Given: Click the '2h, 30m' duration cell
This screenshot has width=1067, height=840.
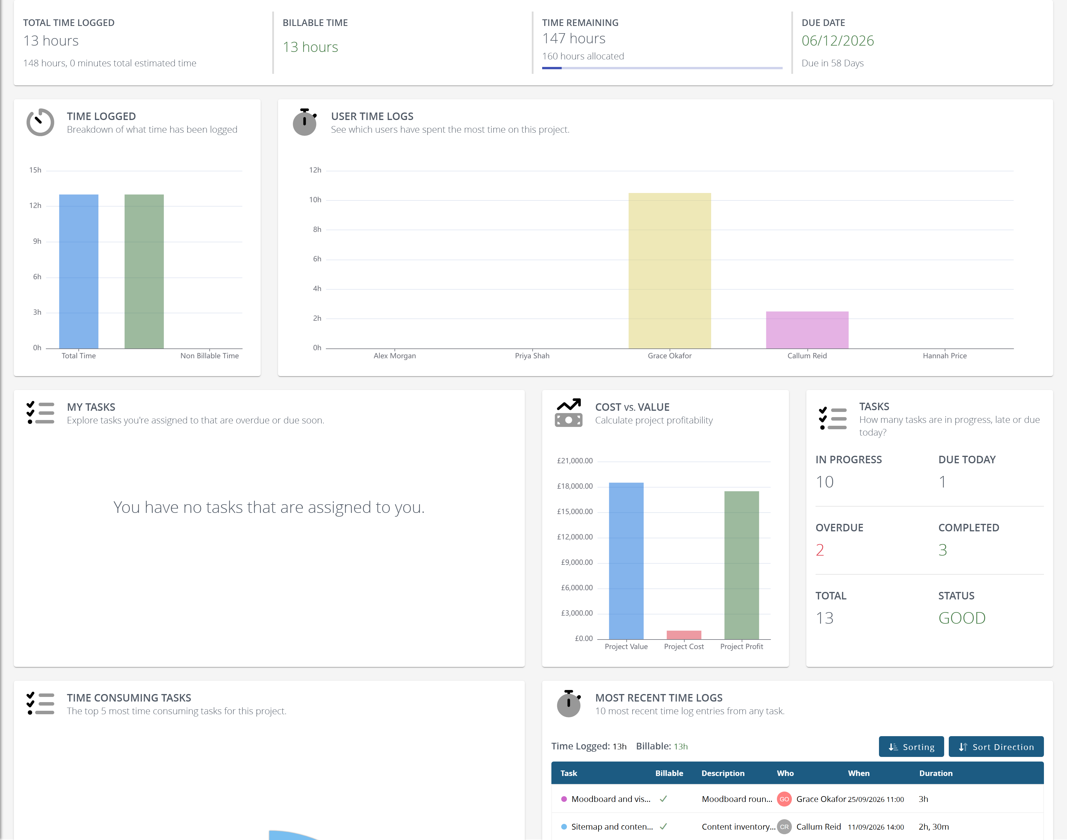Looking at the screenshot, I should (x=934, y=827).
